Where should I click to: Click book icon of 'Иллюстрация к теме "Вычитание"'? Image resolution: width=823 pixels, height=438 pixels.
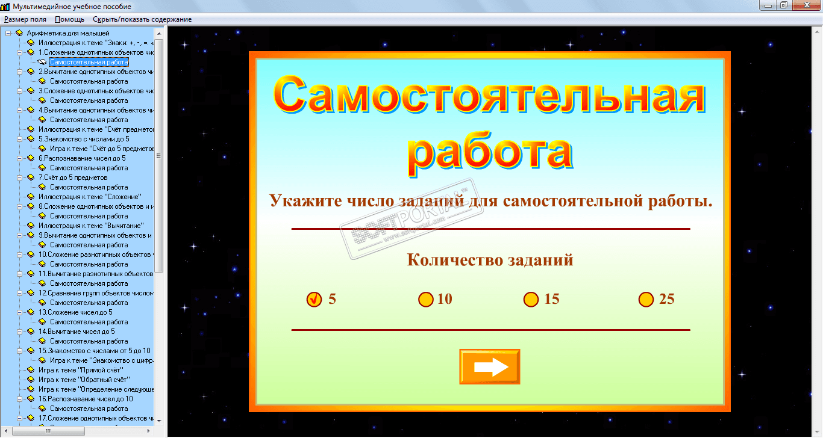[31, 226]
